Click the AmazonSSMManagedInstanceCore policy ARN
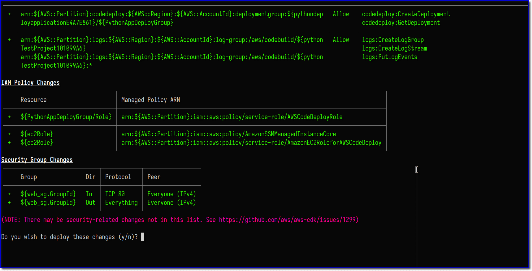The height and width of the screenshot is (271, 532). click(x=229, y=134)
